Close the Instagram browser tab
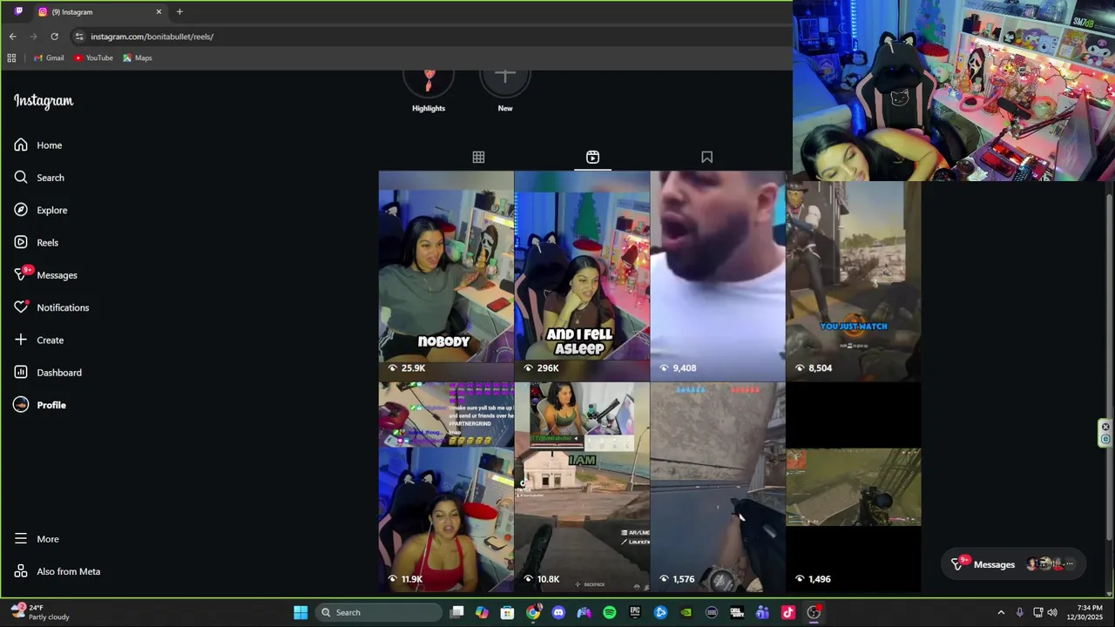 click(x=159, y=11)
